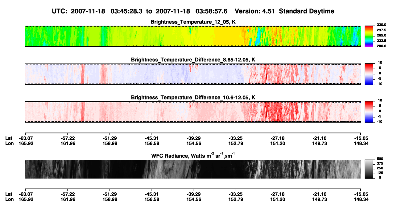
Task: Click latitude -15.05 on the axis above WFC panel
Action: coord(361,138)
